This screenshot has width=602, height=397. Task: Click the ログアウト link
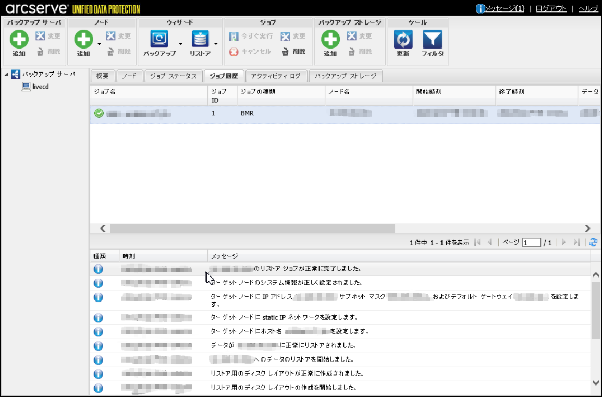tap(551, 9)
